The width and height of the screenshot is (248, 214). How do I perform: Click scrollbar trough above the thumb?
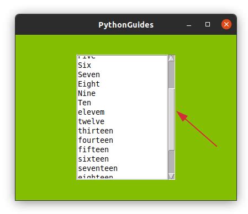(171, 75)
